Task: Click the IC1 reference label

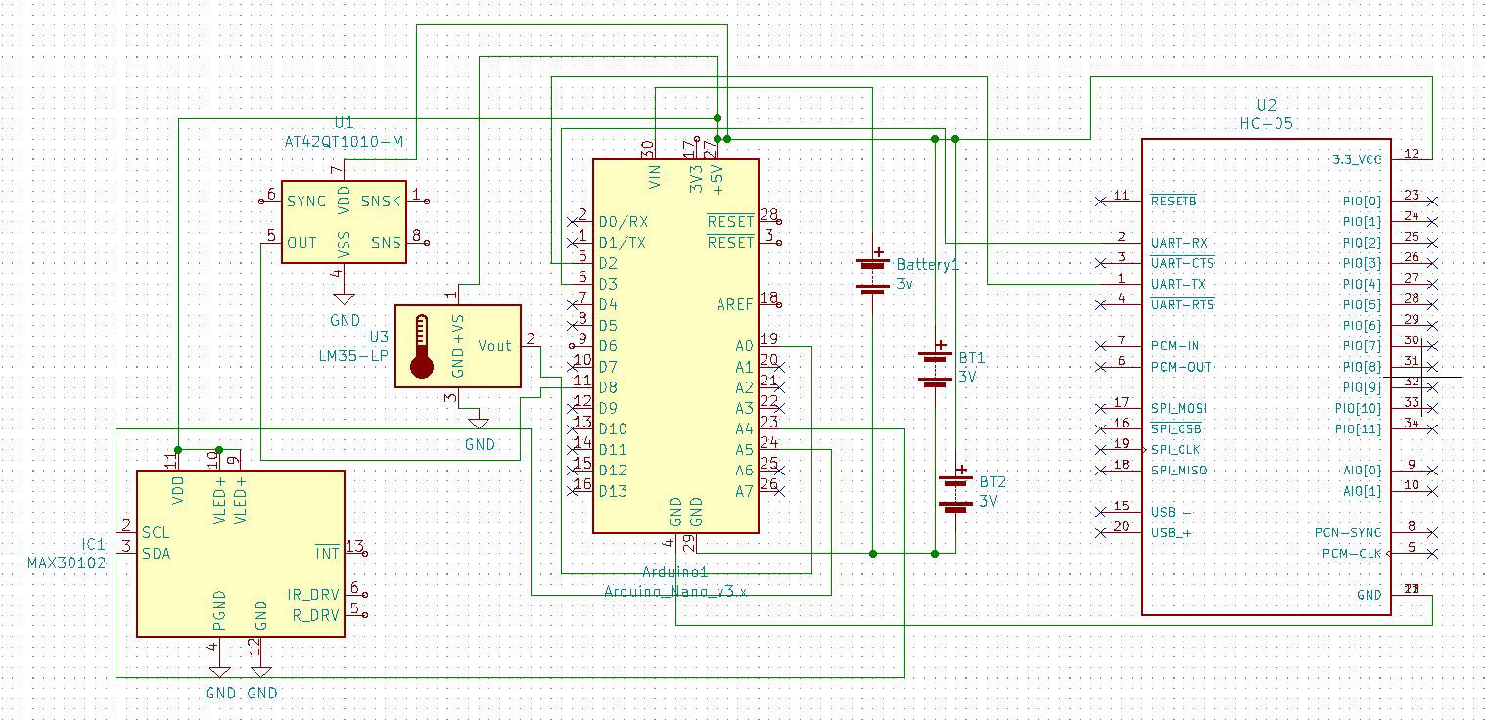Action: pos(93,544)
